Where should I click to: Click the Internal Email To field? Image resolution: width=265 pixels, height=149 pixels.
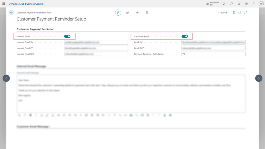tap(96, 42)
